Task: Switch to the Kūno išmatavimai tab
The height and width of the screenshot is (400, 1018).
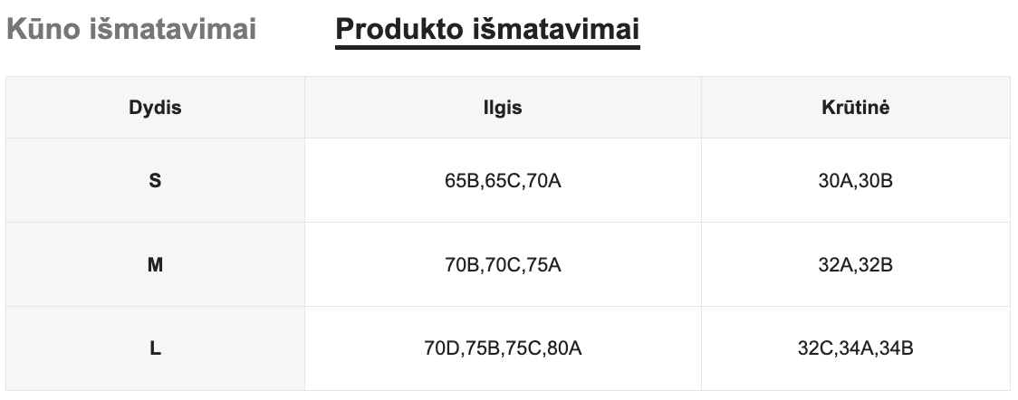Action: [131, 29]
